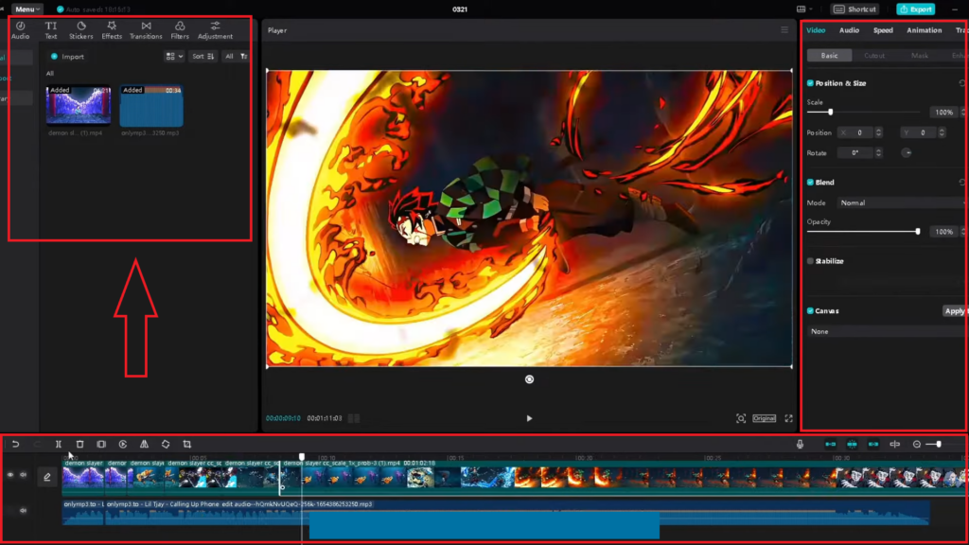Select the Stickers panel icon
Screen dimensions: 969x545
pyautogui.click(x=81, y=29)
